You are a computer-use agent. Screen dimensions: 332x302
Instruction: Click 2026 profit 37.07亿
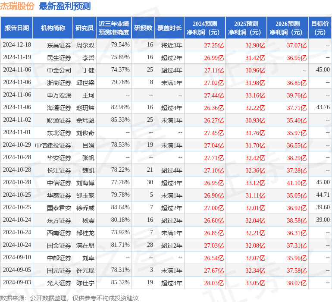(297, 45)
